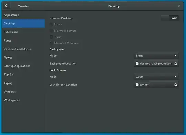The image size is (186, 135).
Task: Select Workspaces in the sidebar
Action: [x=23, y=100]
